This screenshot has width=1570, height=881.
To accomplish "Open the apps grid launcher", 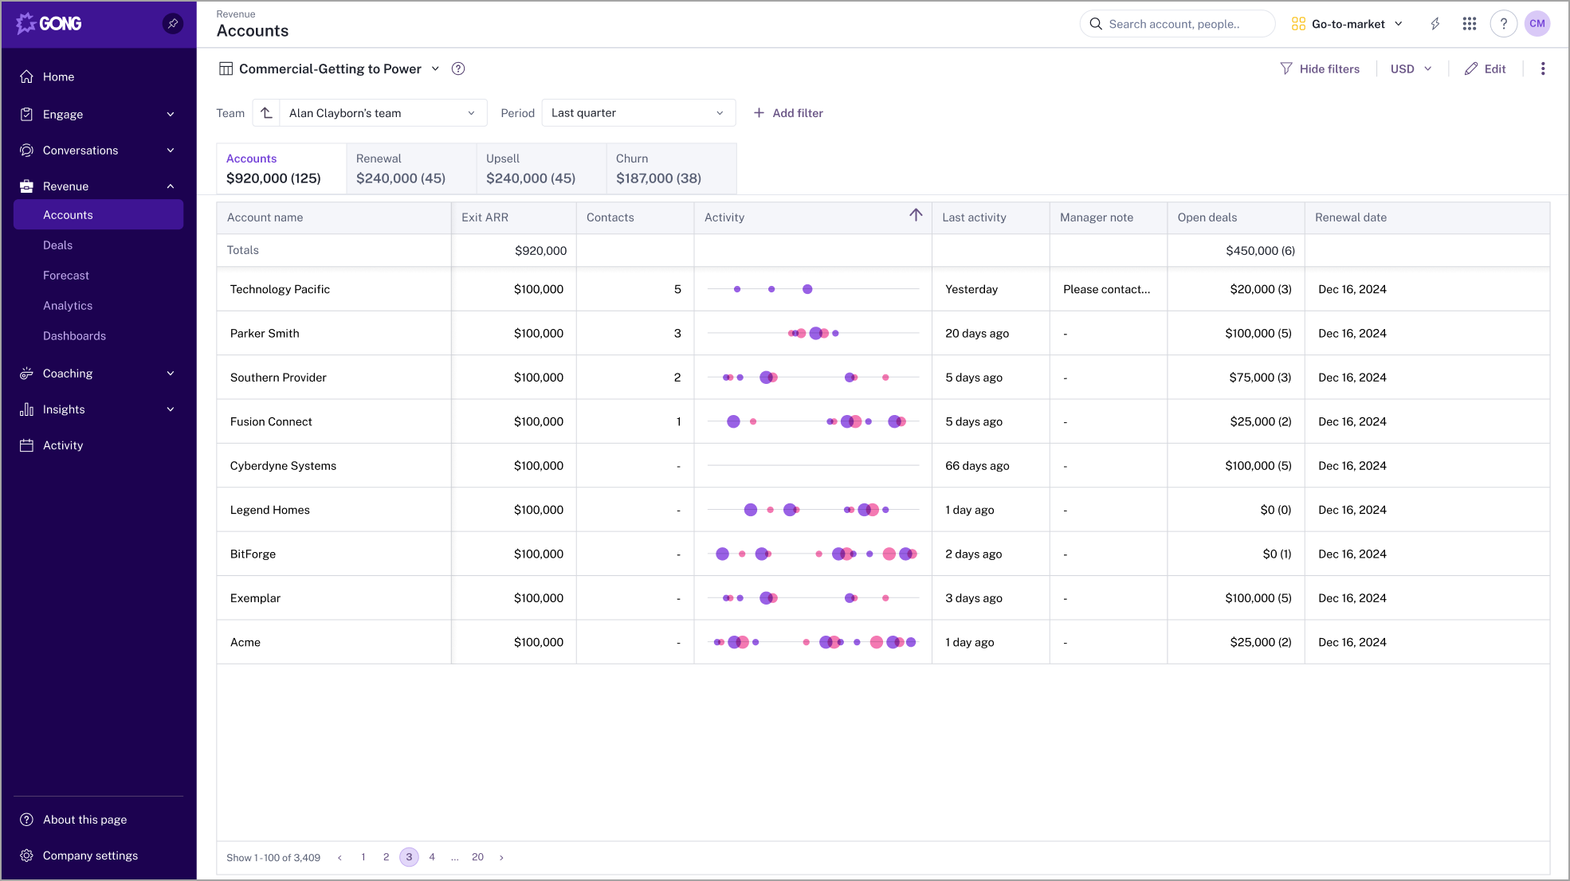I will 1470,24.
